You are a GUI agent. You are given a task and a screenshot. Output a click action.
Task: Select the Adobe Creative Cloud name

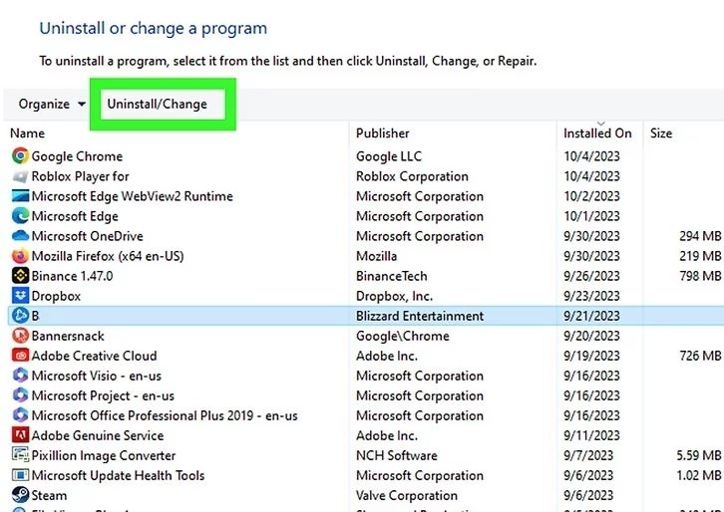[94, 356]
